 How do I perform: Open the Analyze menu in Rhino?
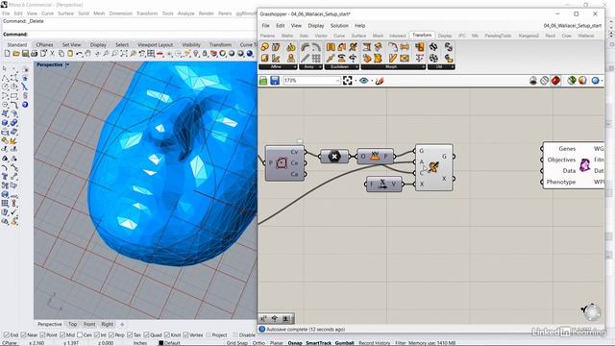pos(185,13)
